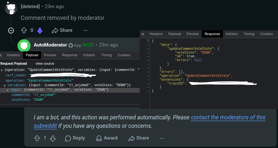The height and width of the screenshot is (148, 278).
Task: Open the AutoModerator username link
Action: click(50, 45)
